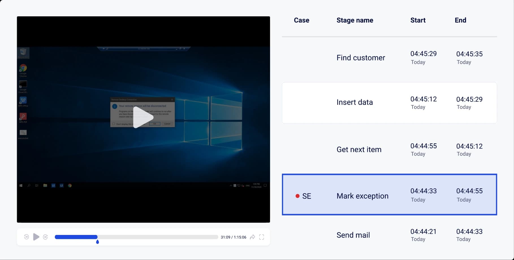Screen dimensions: 514x260
Task: Skip forward 30 seconds using the forward icon
Action: point(45,237)
